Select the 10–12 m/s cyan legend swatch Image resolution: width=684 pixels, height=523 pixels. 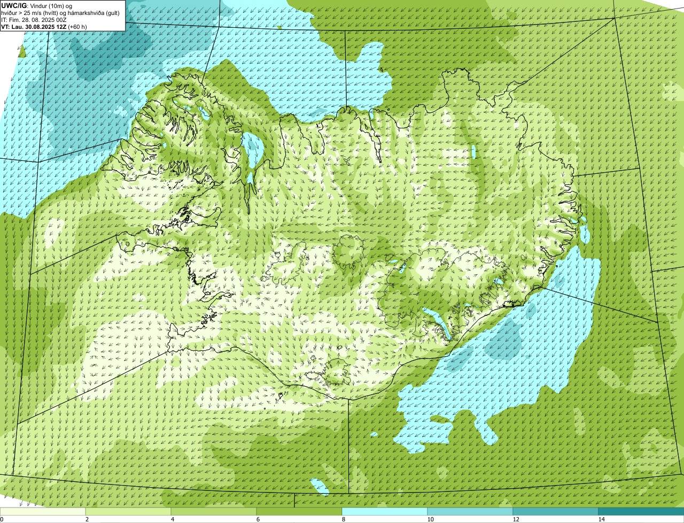coord(470,511)
